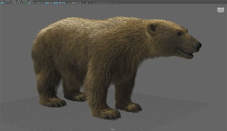The height and width of the screenshot is (131, 227).
Task: Click the Image Plane icon
Action: (10, 3)
